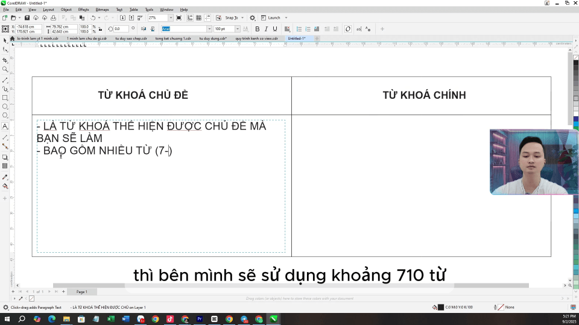Click the Launch button
The height and width of the screenshot is (325, 579).
(271, 17)
